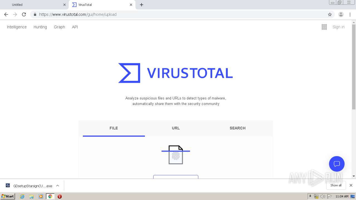The image size is (356, 200).
Task: Click the Chrome taskbar icon
Action: (50, 196)
